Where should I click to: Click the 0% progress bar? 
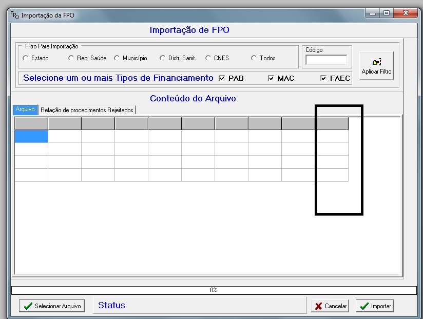[214, 290]
